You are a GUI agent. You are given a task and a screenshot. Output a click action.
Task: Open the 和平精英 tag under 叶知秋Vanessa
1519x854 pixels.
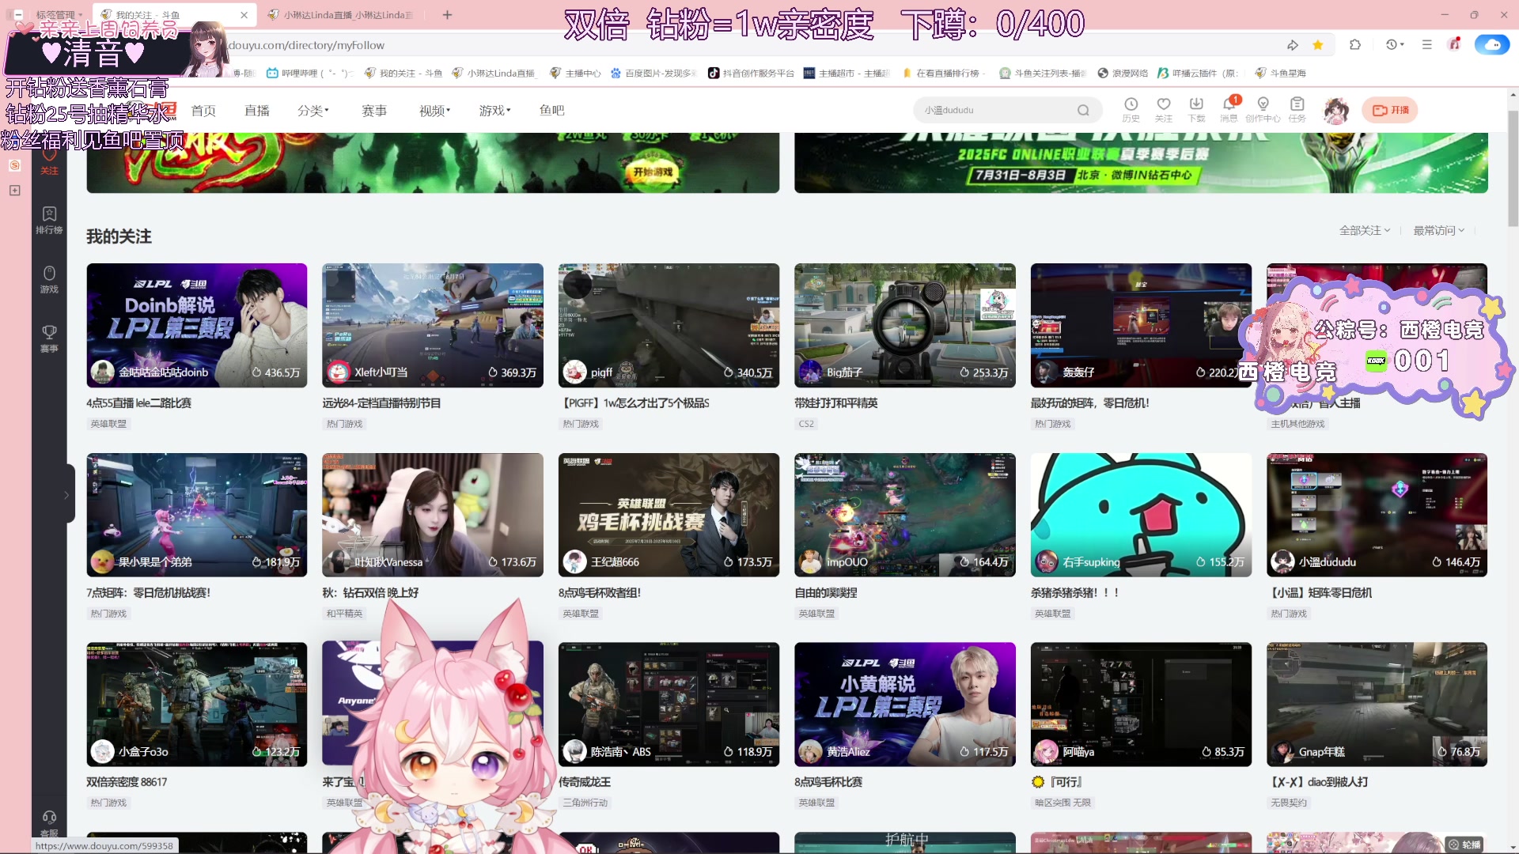(x=344, y=614)
